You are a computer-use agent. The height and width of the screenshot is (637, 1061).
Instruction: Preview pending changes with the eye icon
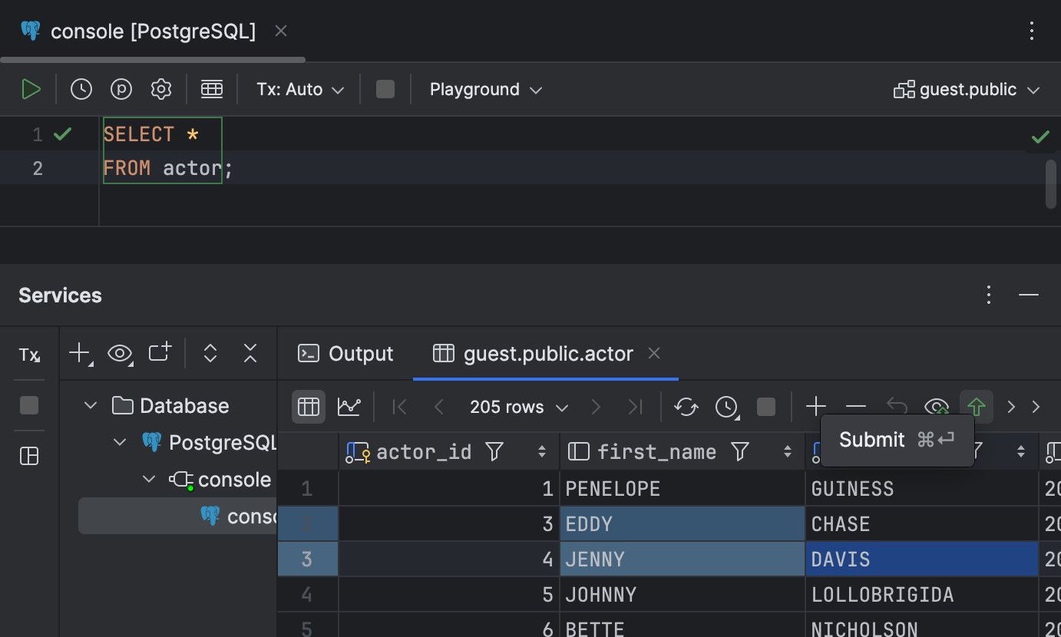[936, 406]
